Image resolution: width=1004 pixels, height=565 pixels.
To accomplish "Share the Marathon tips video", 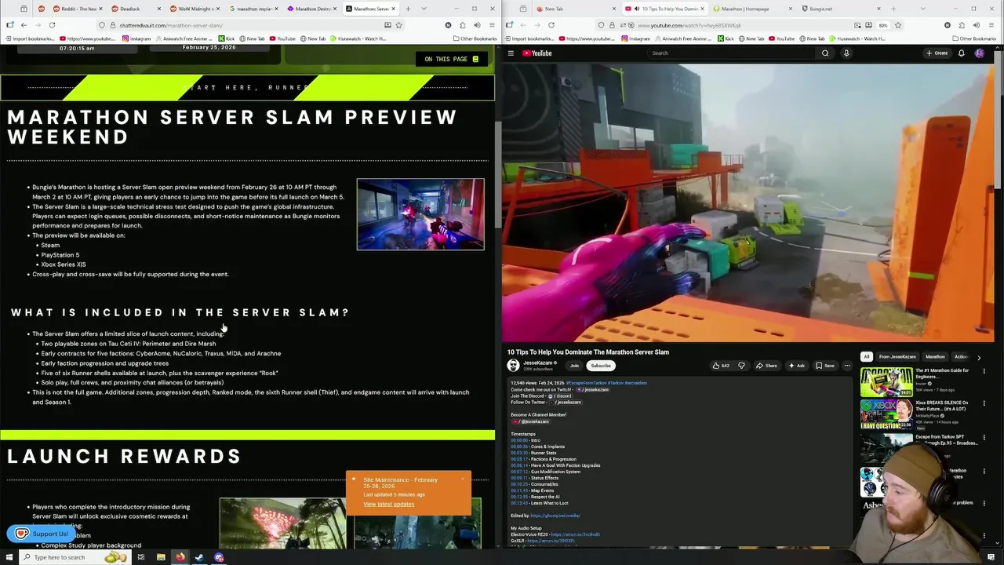I will [767, 366].
